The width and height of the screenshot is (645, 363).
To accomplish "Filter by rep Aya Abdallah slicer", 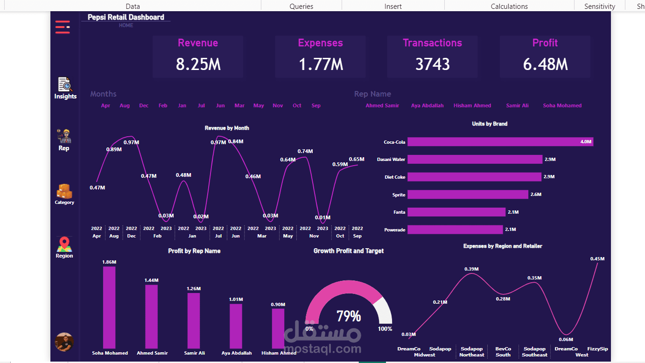I will pyautogui.click(x=428, y=105).
